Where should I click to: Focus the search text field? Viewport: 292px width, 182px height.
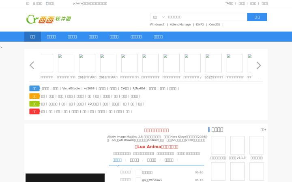(206, 17)
